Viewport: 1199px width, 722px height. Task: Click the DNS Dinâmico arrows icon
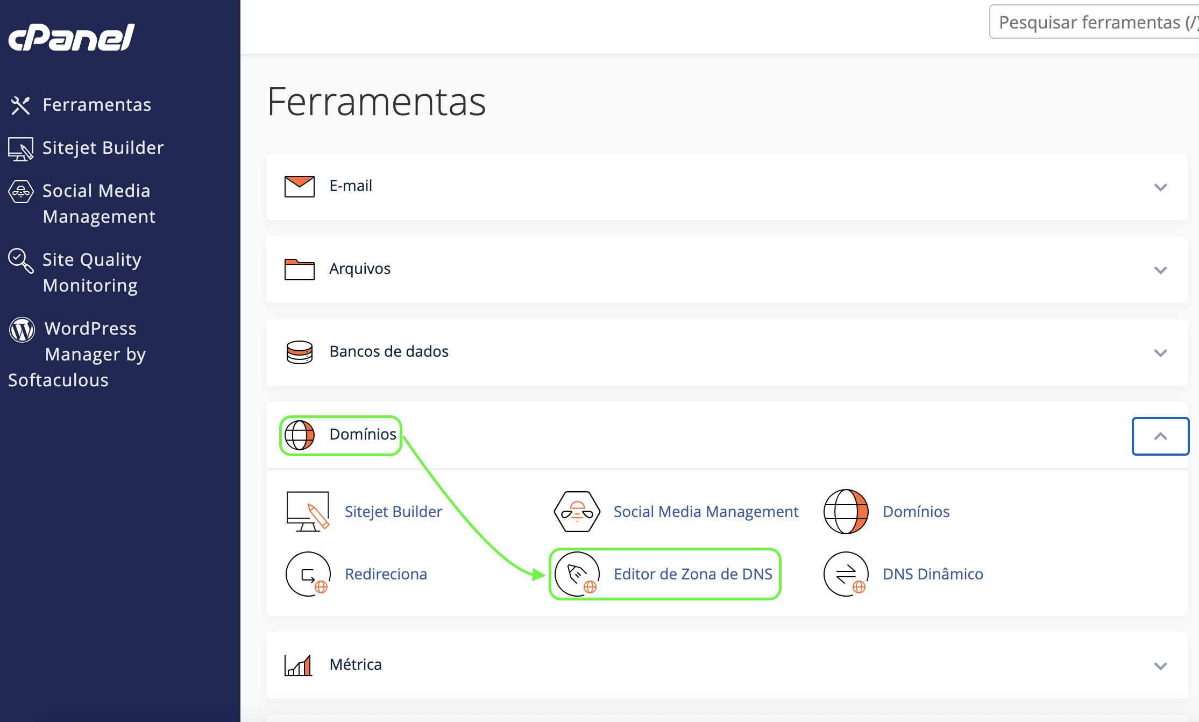[x=846, y=574]
